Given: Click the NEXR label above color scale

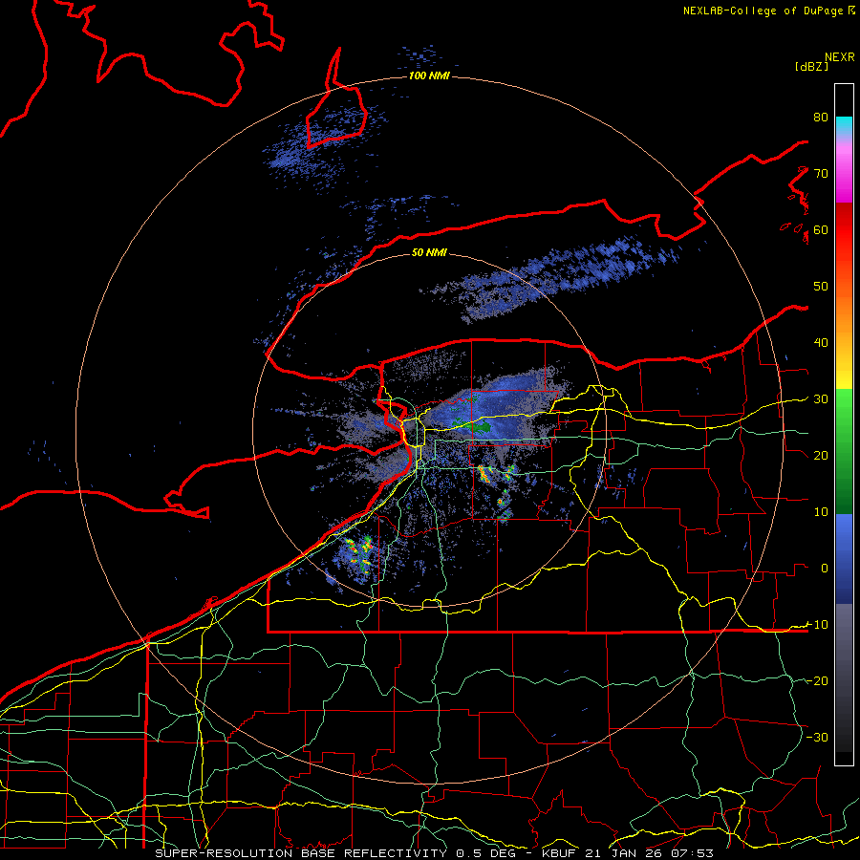Looking at the screenshot, I should click(x=840, y=57).
